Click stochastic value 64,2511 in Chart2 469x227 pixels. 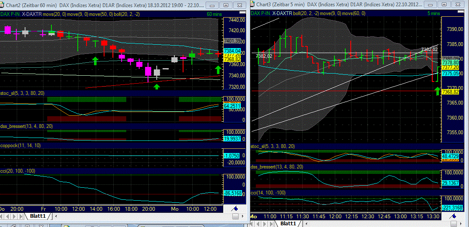[x=232, y=106]
